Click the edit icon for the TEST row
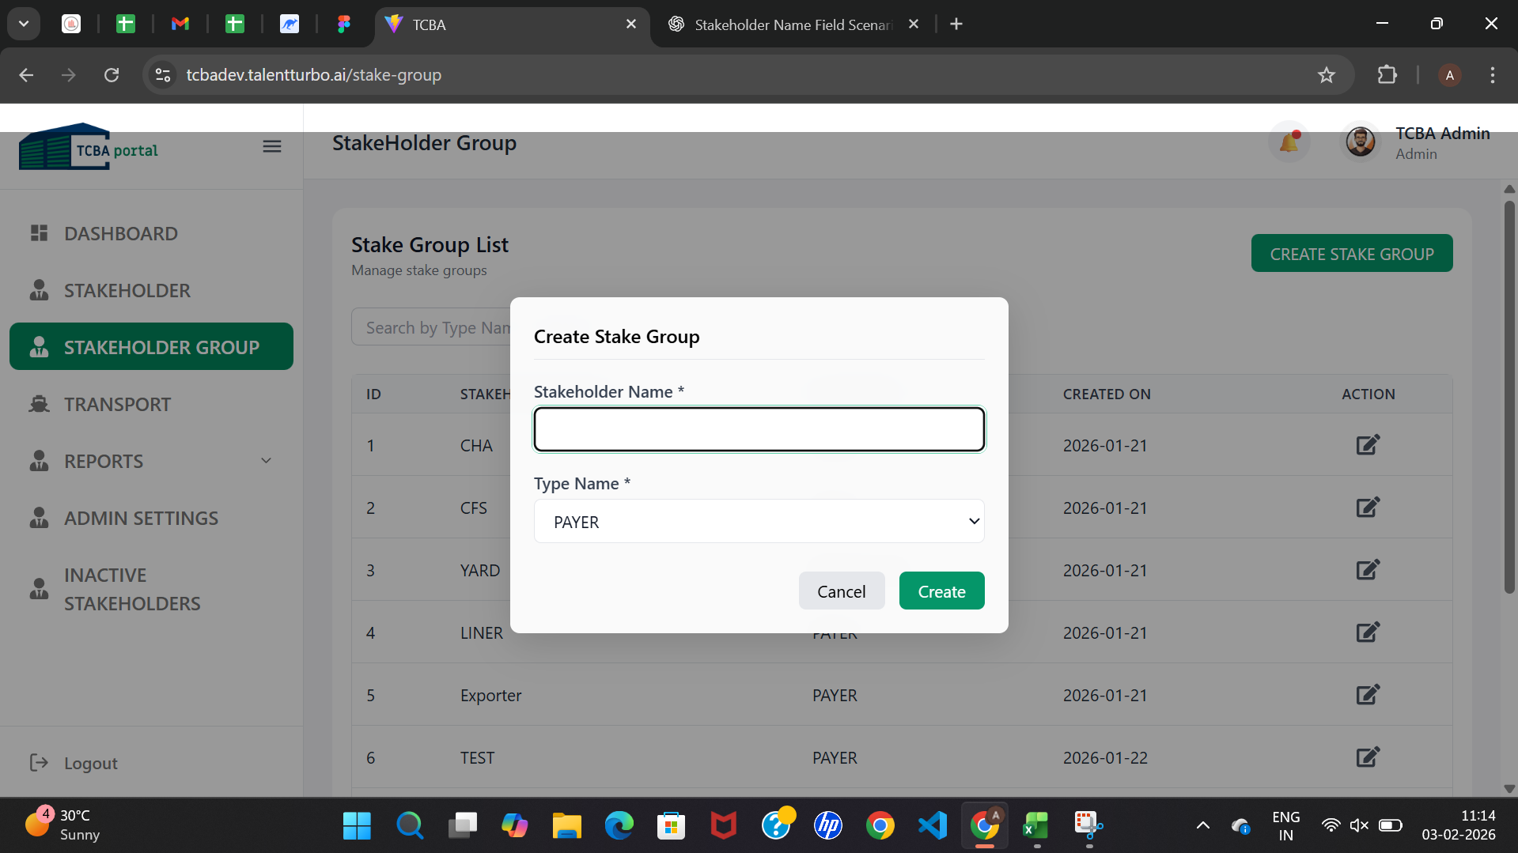The width and height of the screenshot is (1518, 853). (1368, 757)
